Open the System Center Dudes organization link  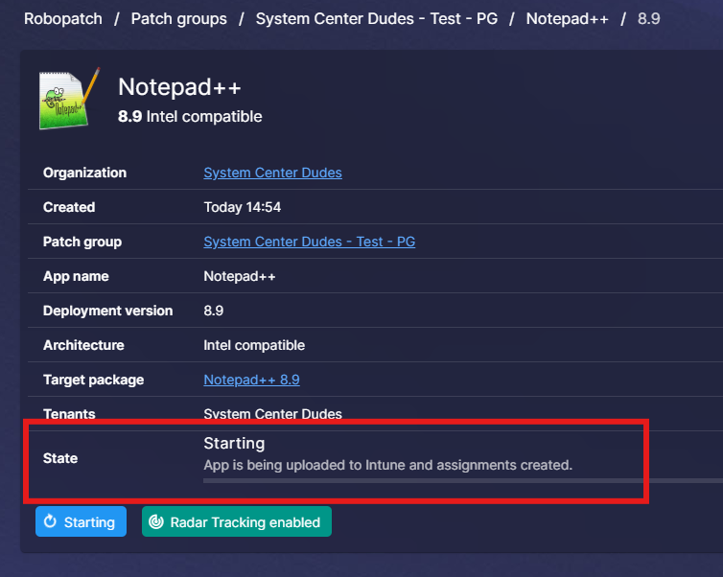(272, 173)
